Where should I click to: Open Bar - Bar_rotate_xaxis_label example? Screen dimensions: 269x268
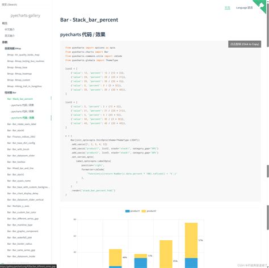point(22,124)
